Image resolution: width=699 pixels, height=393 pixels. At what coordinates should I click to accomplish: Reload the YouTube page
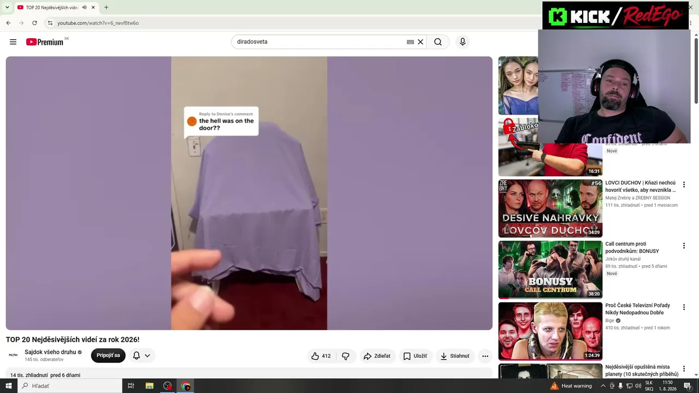coord(34,23)
